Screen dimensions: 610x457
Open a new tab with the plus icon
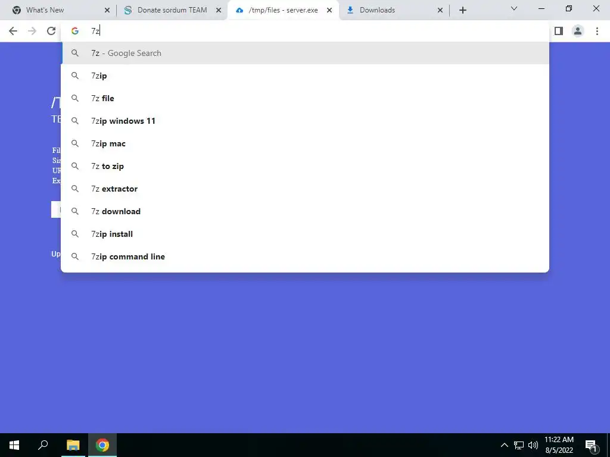(462, 10)
